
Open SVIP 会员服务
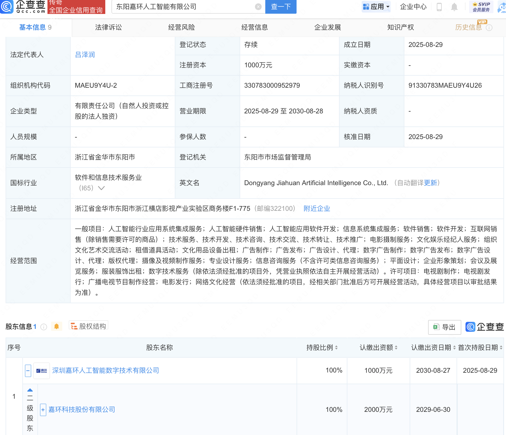pos(481,7)
